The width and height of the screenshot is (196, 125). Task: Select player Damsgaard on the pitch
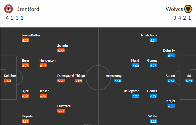65,76
